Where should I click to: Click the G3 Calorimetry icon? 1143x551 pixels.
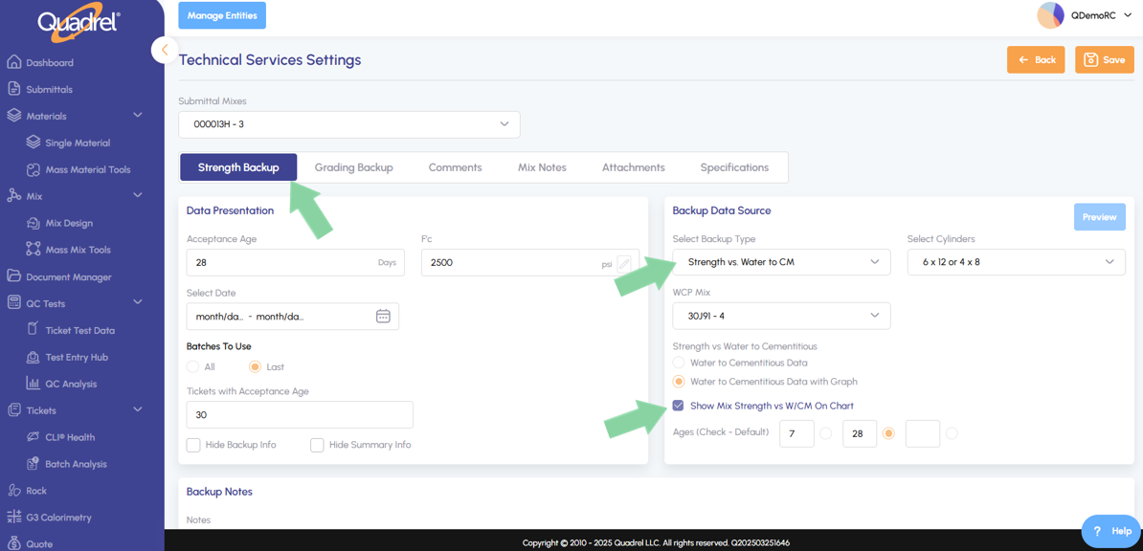(13, 518)
